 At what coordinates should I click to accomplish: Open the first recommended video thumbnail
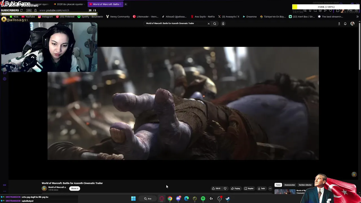(x=285, y=192)
